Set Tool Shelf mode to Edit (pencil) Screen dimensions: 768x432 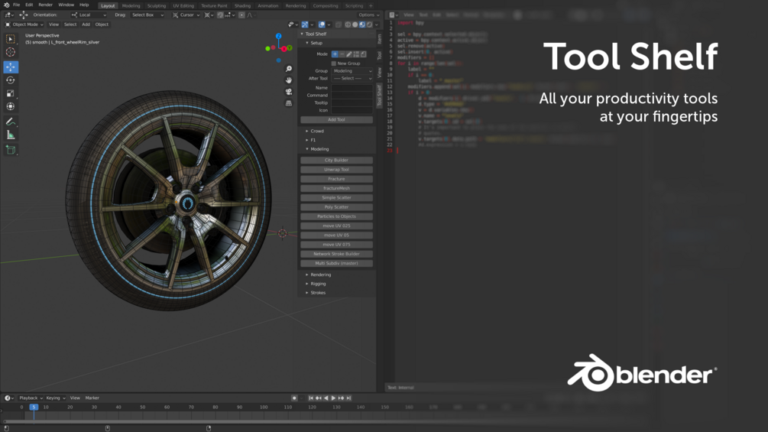(348, 54)
